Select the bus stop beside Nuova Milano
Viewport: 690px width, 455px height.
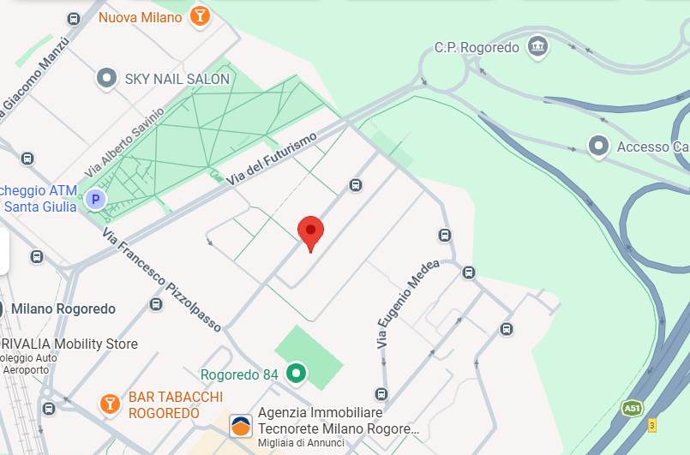pyautogui.click(x=74, y=19)
